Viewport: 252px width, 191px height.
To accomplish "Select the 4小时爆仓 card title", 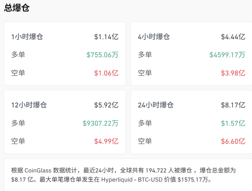I will (x=154, y=37).
